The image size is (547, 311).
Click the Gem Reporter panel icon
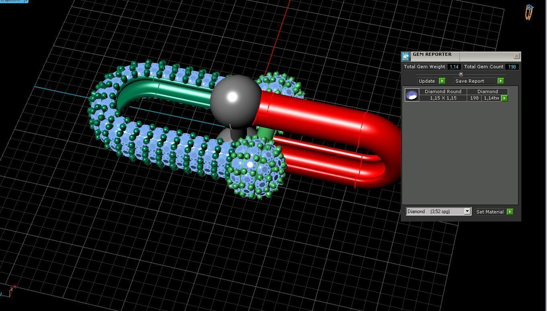tap(406, 56)
